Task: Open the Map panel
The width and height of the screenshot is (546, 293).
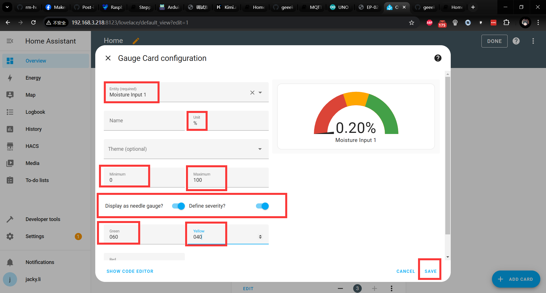Action: 45,95
